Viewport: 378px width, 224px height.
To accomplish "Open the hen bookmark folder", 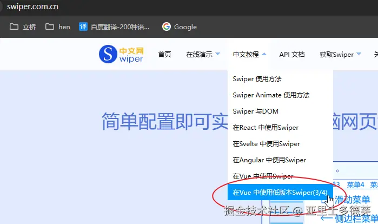I will 58,27.
